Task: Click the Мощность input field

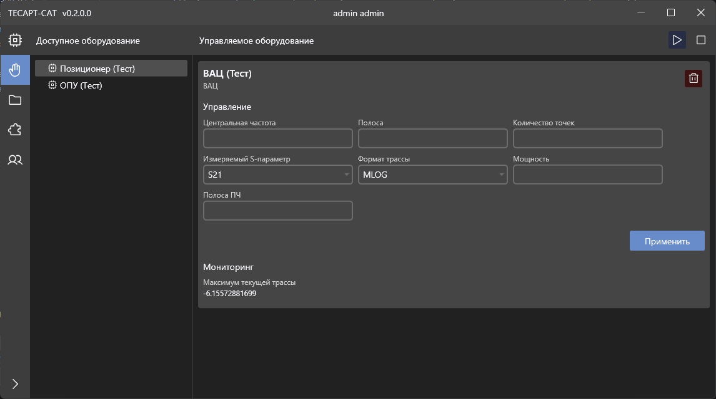Action: click(x=588, y=175)
